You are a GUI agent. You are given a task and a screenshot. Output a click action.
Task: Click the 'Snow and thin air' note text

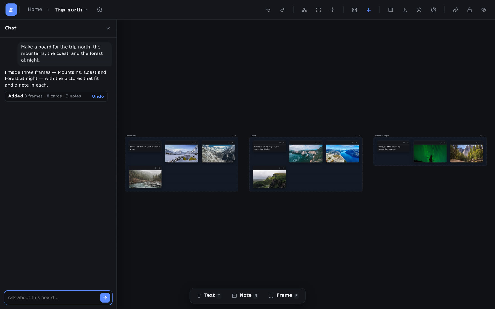point(145,148)
